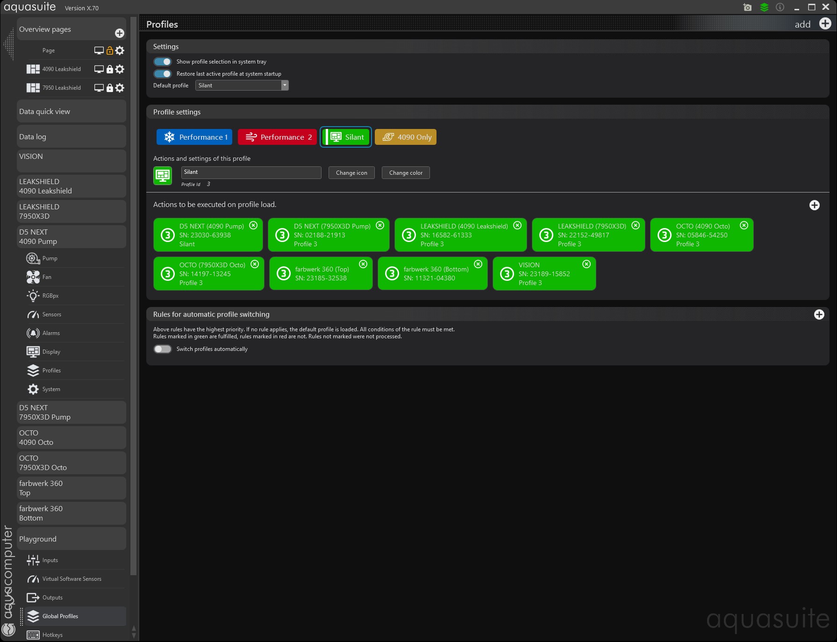Click the green Silant profile icon thumbnail
The height and width of the screenshot is (642, 837).
pos(163,176)
